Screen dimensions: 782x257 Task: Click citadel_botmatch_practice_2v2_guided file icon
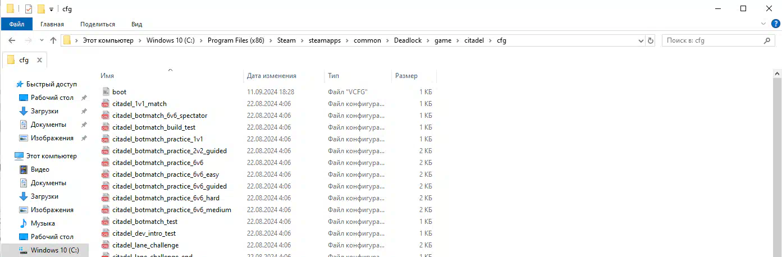tap(106, 151)
